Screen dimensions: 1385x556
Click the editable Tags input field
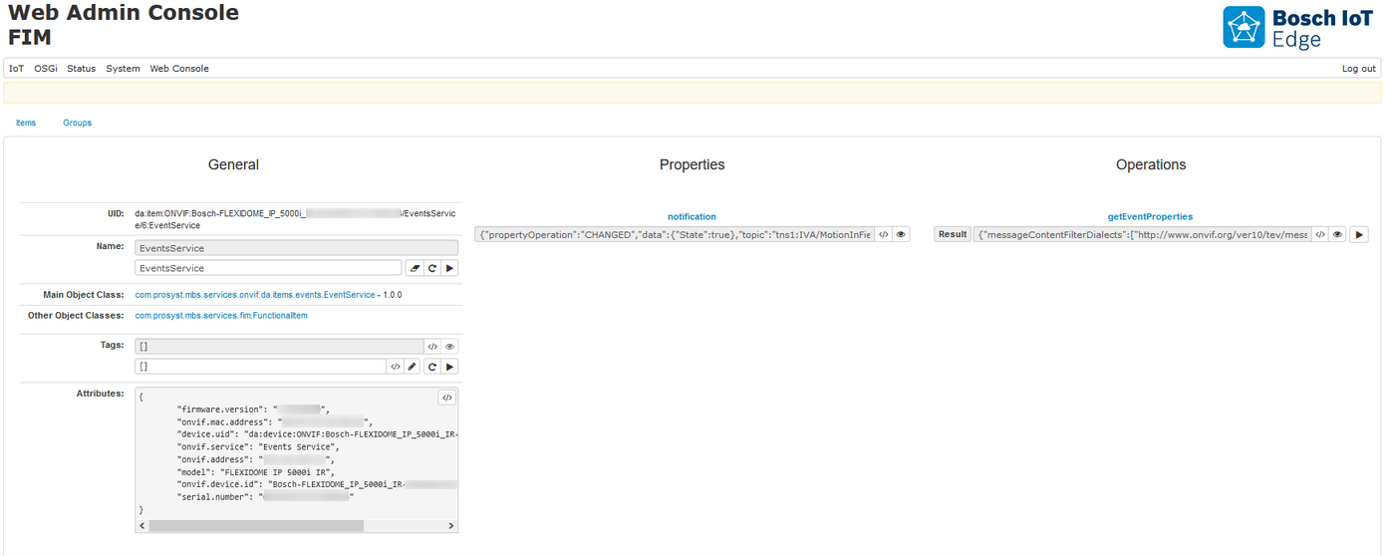click(261, 367)
